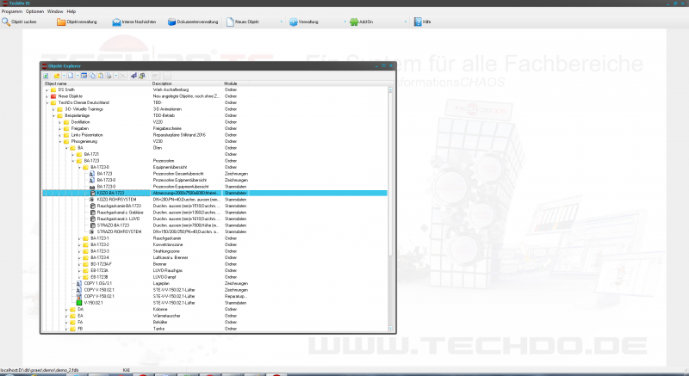Open the Window menu

click(55, 11)
